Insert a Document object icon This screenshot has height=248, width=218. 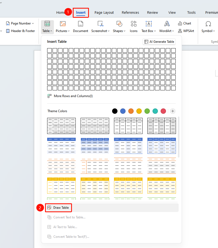[81, 24]
